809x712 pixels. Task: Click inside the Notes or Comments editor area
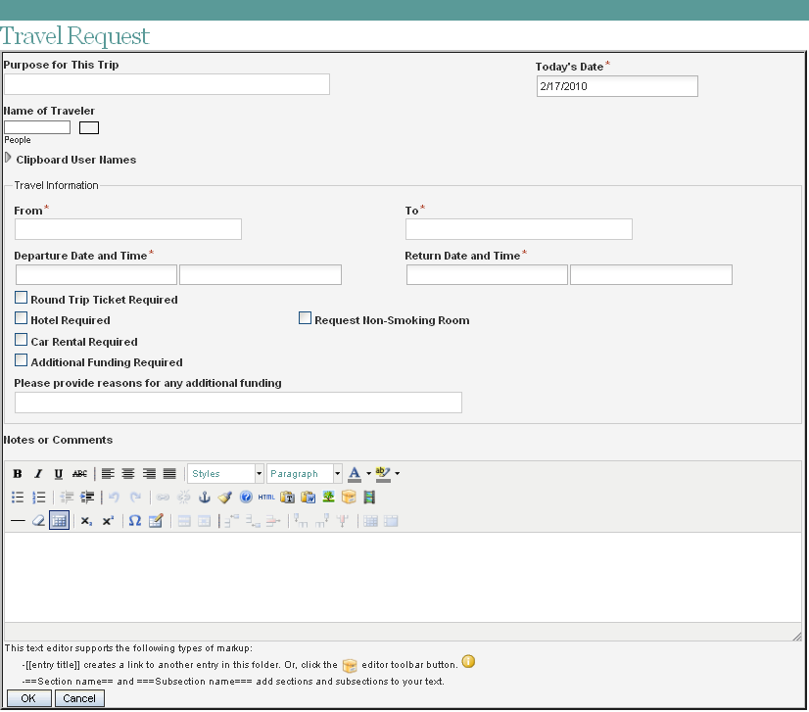[403, 577]
